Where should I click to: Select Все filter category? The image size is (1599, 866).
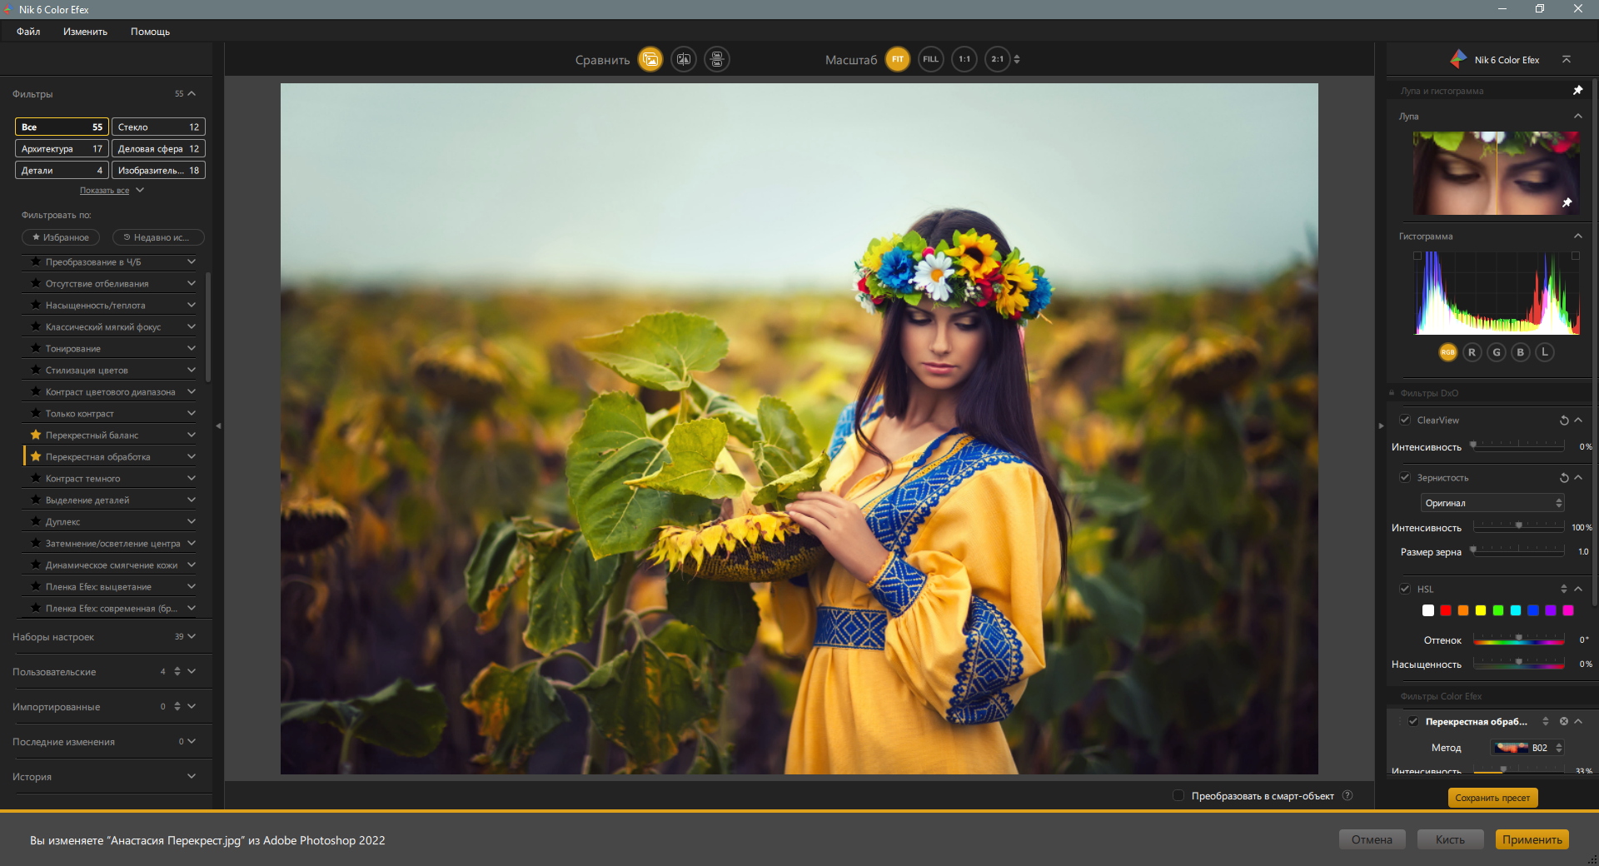62,127
